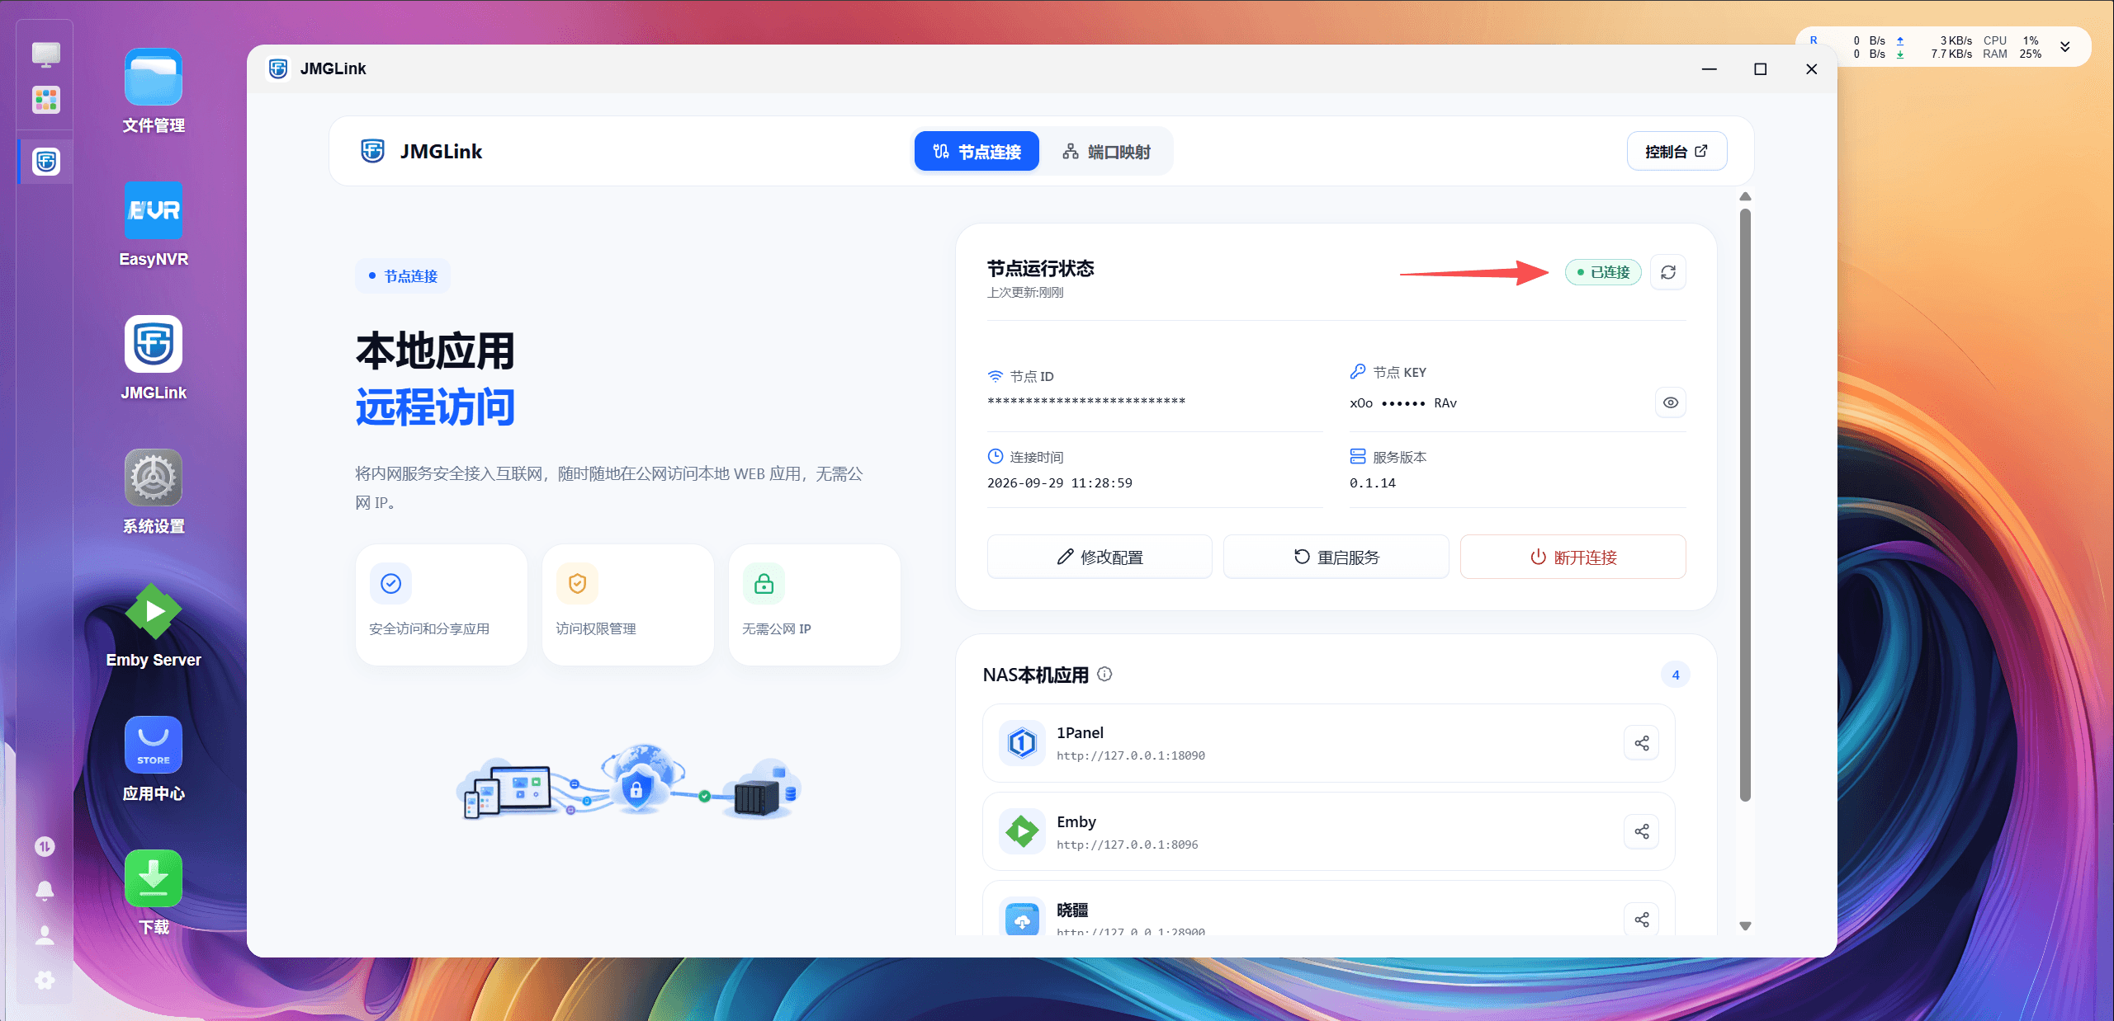Share the Emby application
The width and height of the screenshot is (2114, 1021).
pos(1642,831)
